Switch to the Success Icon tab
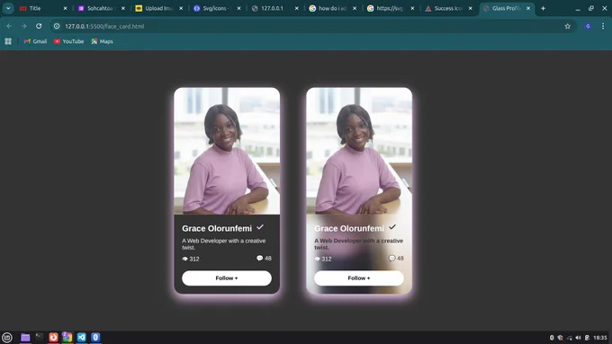This screenshot has height=344, width=612. tap(448, 8)
